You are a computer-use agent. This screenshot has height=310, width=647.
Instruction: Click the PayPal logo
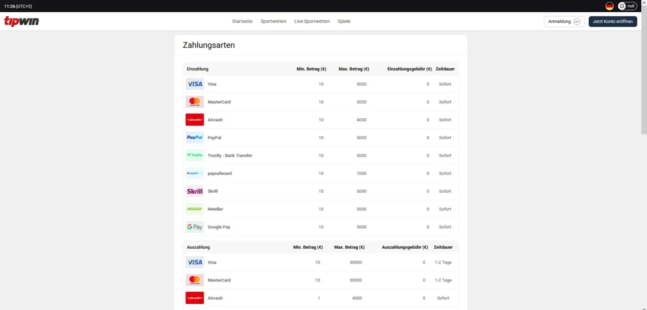pyautogui.click(x=195, y=138)
